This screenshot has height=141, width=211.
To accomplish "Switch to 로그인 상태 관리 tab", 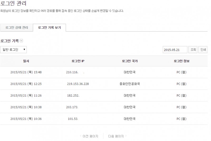I will coord(17,28).
